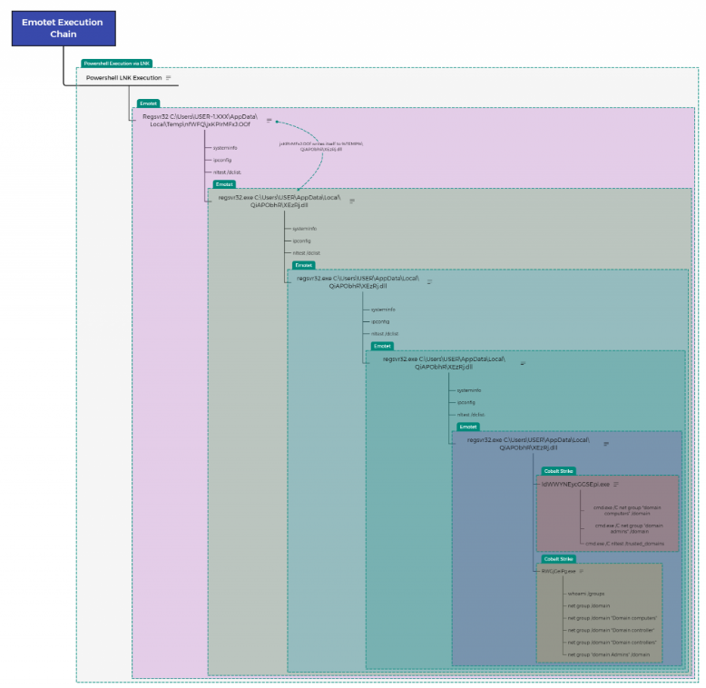The image size is (706, 688).
Task: Select the Regsvr32 USER-1.XXX Temp jxKPIrMFxJ.OOf node
Action: coord(200,121)
